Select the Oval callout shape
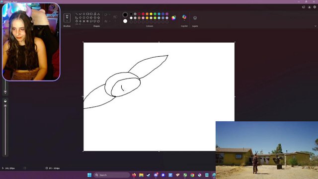The image size is (318, 179). click(x=95, y=21)
